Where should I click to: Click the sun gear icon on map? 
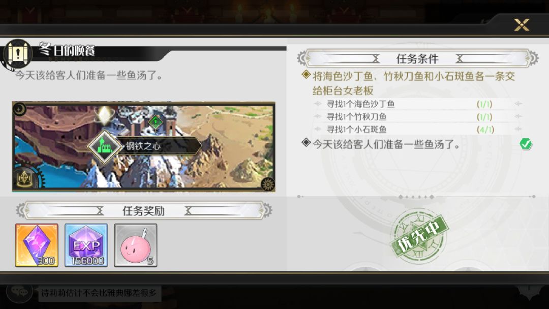(x=267, y=183)
